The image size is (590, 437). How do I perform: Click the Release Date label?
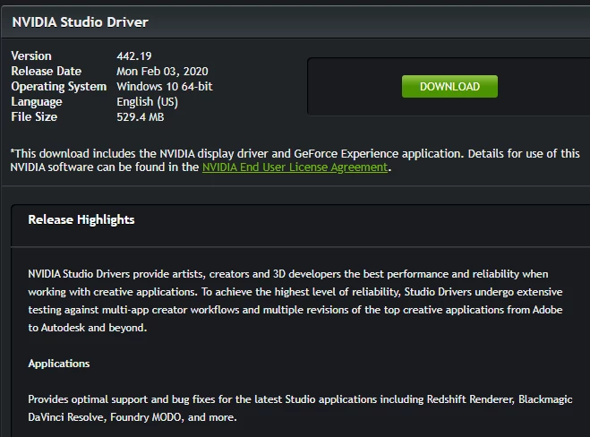pyautogui.click(x=47, y=71)
